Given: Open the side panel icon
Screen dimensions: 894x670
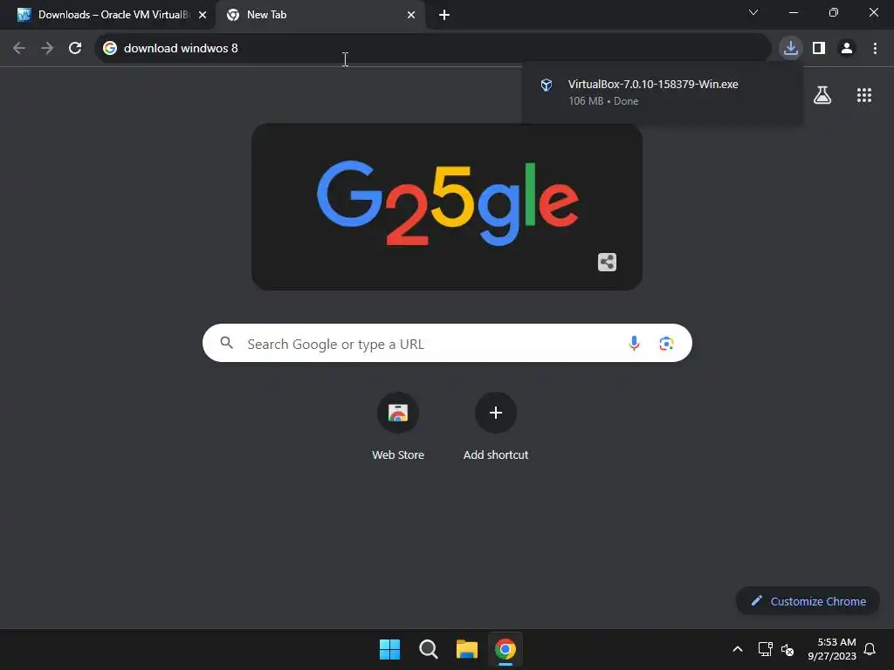Looking at the screenshot, I should pos(819,48).
